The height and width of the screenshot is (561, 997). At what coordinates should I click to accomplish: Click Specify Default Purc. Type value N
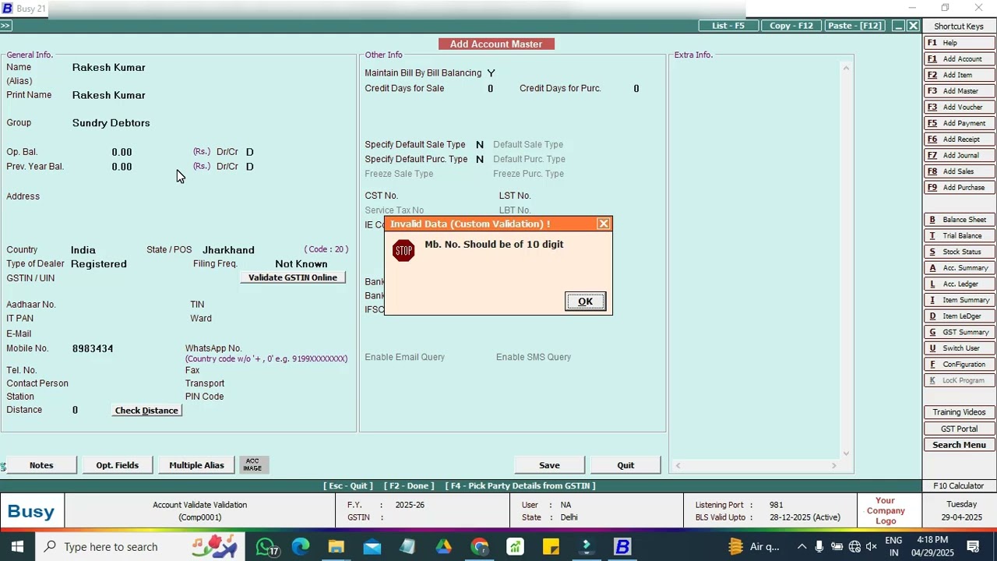coord(480,159)
